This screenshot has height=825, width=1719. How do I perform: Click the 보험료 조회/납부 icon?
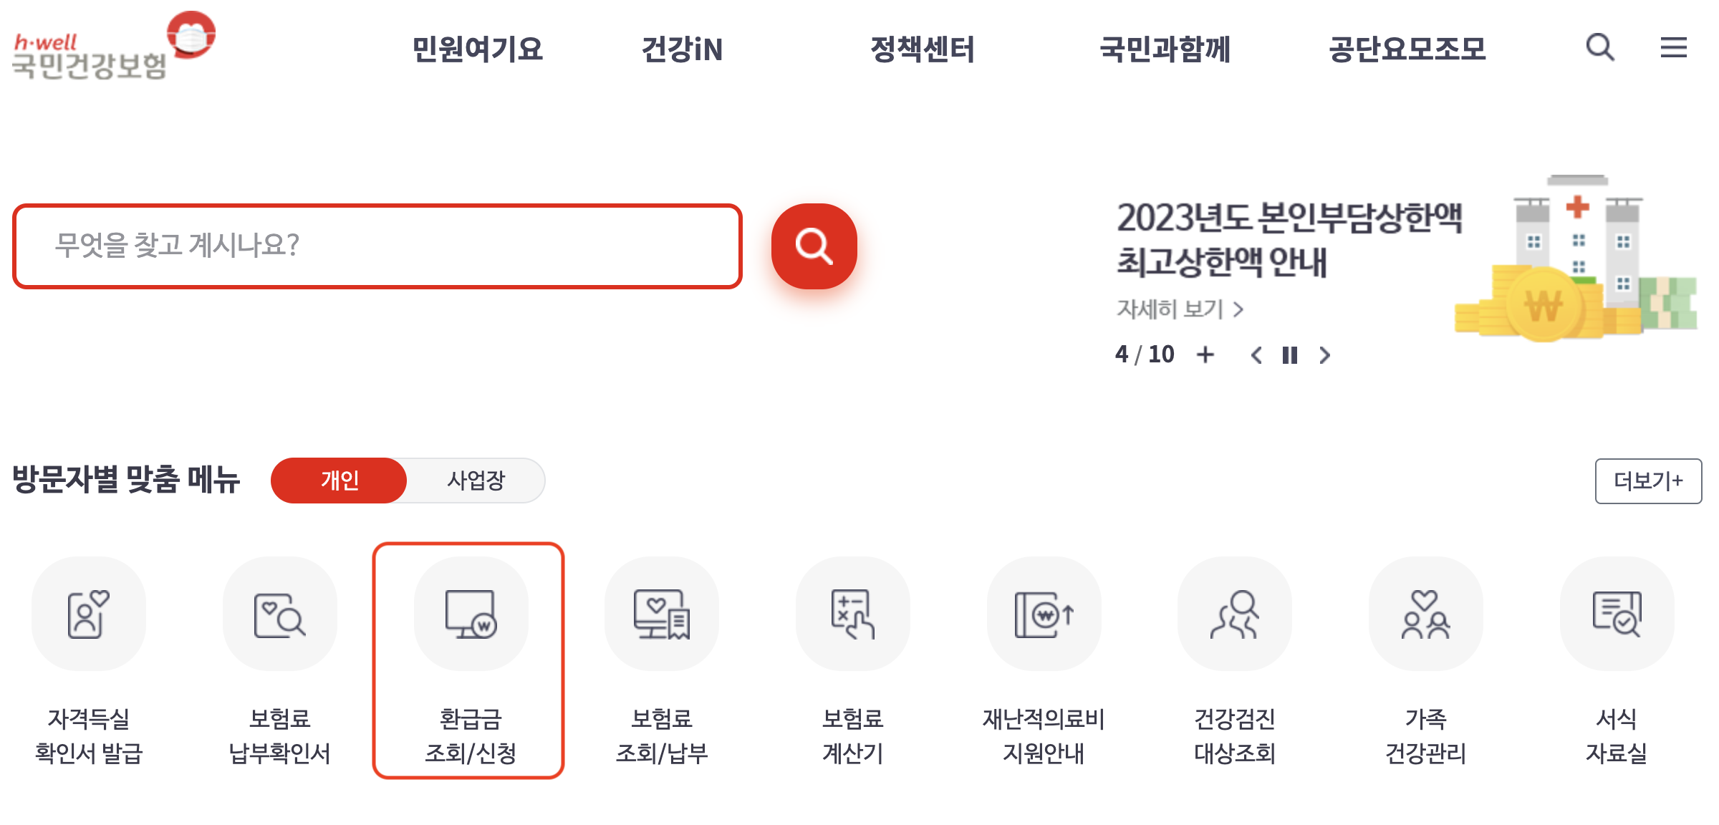pos(661,614)
